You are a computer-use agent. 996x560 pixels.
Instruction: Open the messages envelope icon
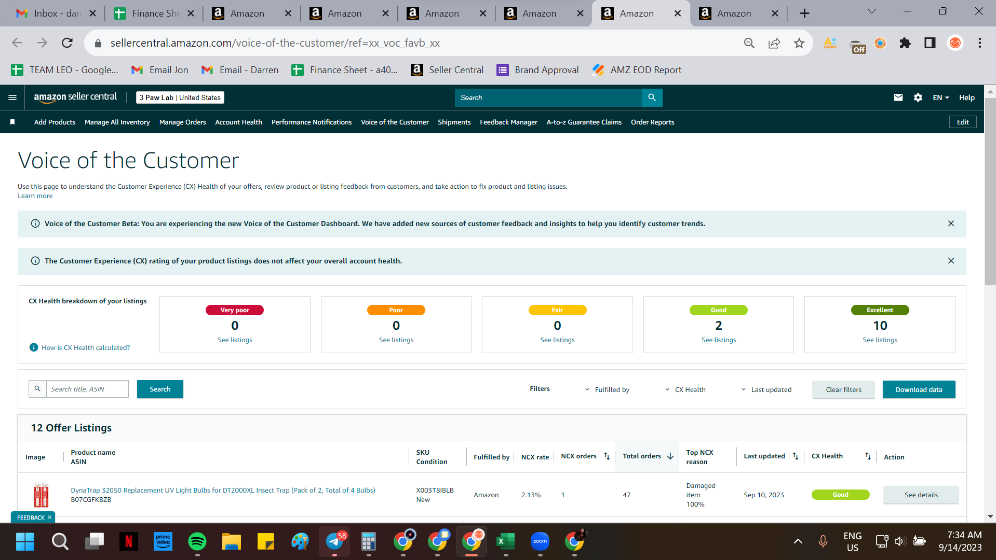(898, 97)
